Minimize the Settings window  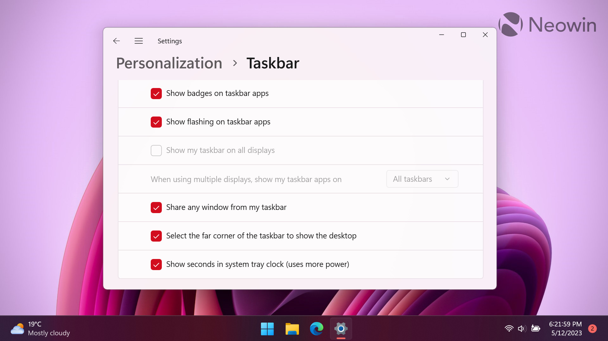(441, 35)
